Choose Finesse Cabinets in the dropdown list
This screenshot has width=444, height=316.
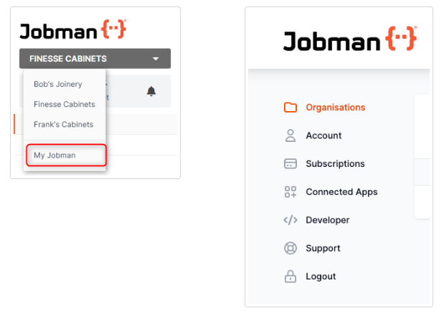[65, 104]
